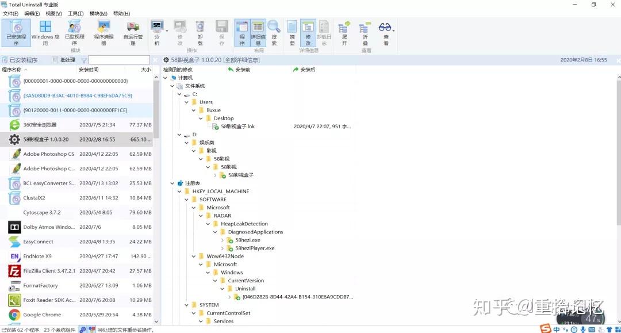Screen dimensions: 621x333
Task: Open the 编辑(E) menu
Action: pyautogui.click(x=32, y=13)
